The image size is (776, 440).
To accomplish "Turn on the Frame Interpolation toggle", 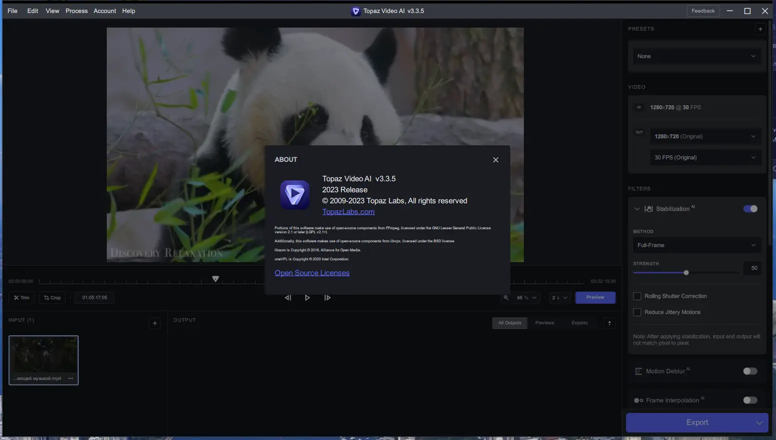I will pos(750,400).
